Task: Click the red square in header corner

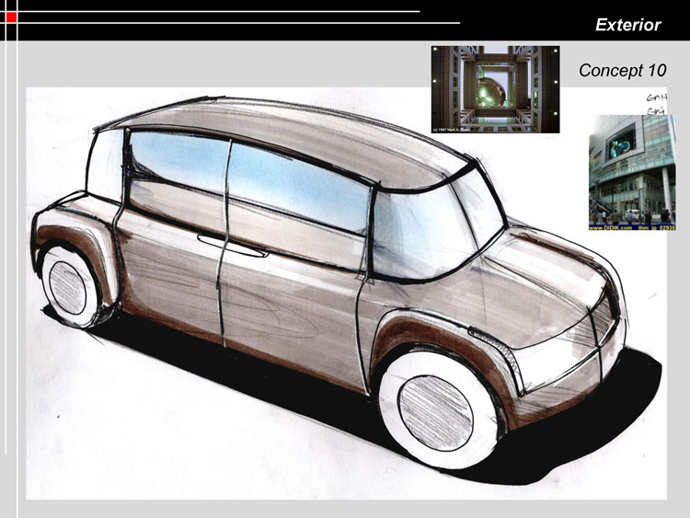Action: click(11, 17)
